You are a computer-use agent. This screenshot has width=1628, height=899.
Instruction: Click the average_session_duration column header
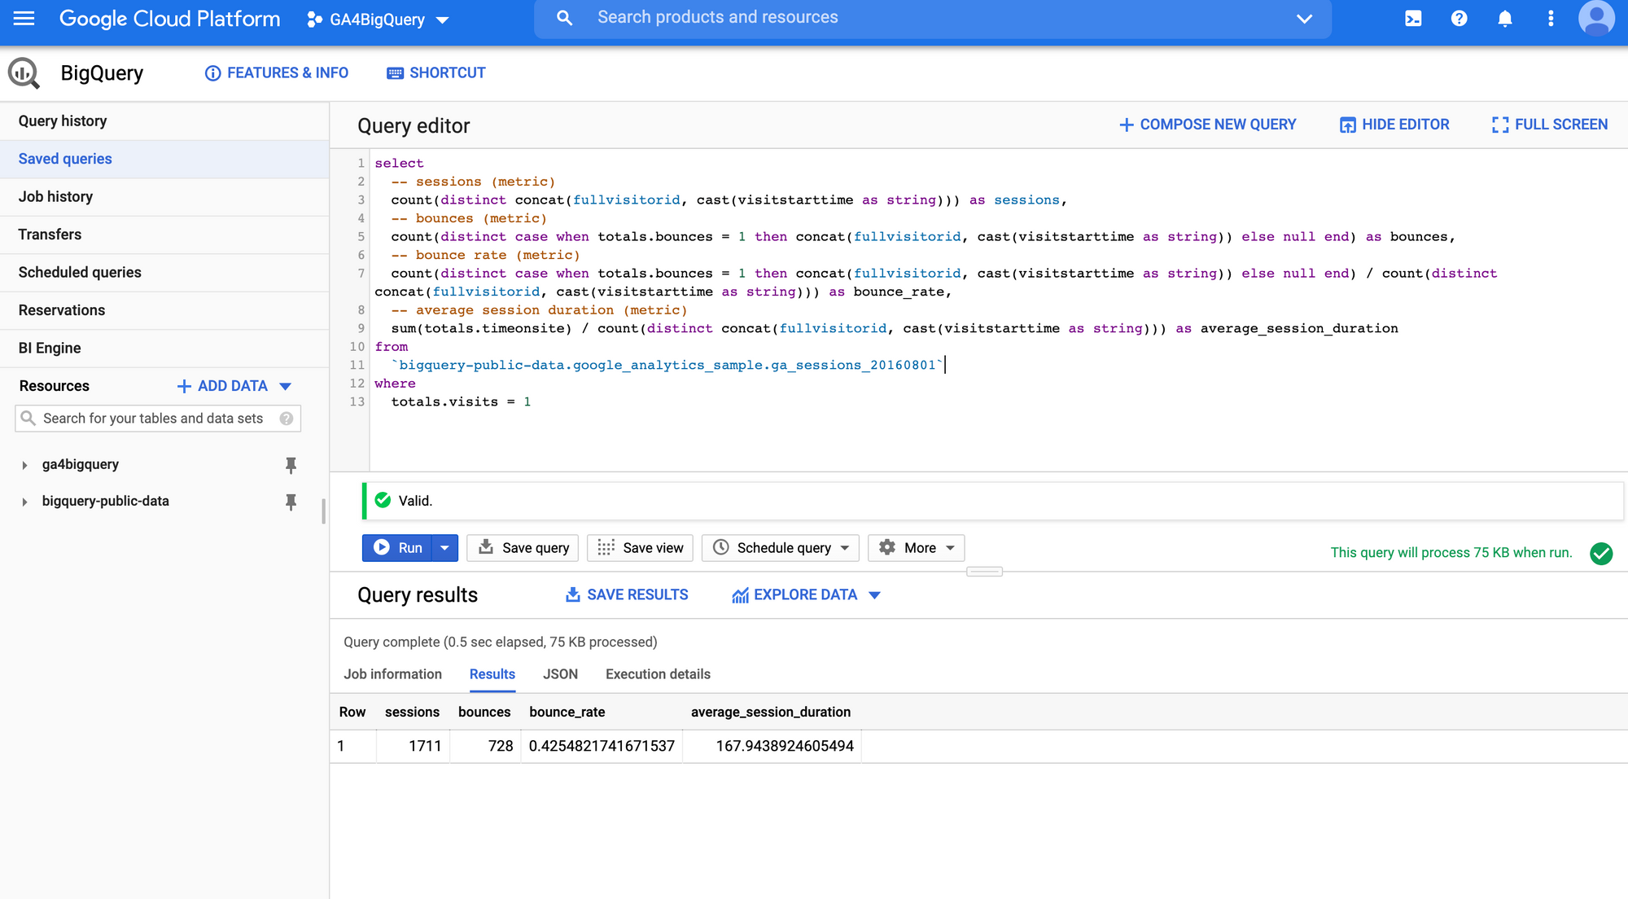click(x=771, y=712)
